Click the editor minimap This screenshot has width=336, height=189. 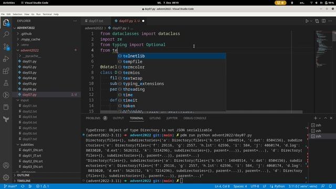click(x=323, y=72)
